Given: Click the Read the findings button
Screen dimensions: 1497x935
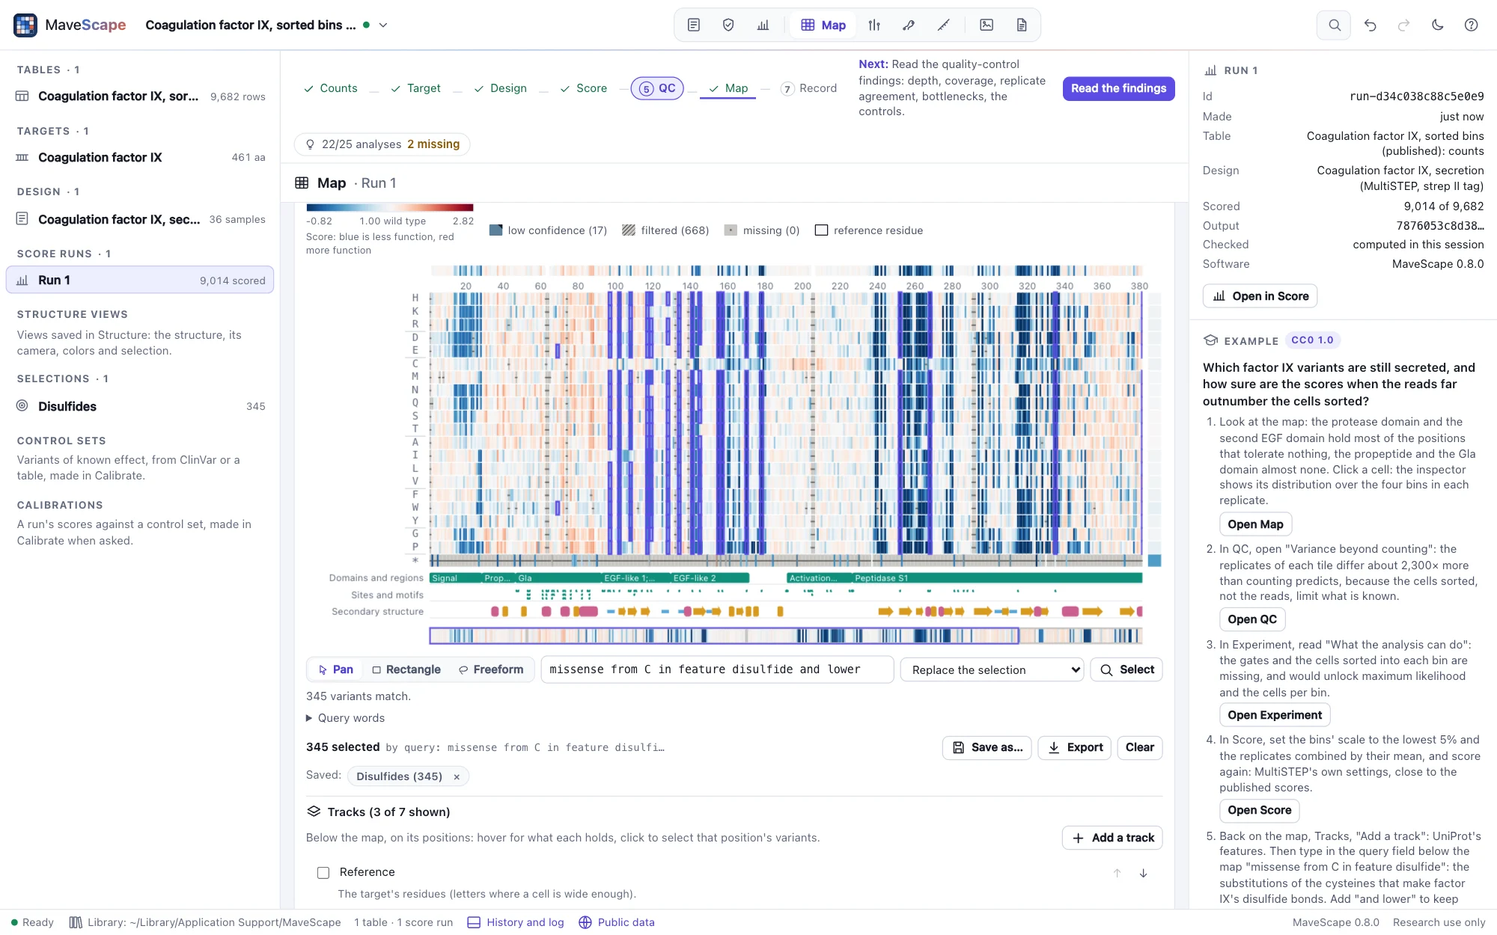Looking at the screenshot, I should pyautogui.click(x=1118, y=88).
